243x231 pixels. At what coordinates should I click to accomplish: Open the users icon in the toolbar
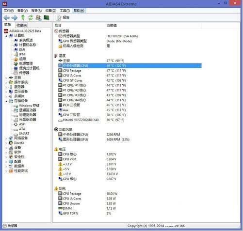tap(38, 17)
